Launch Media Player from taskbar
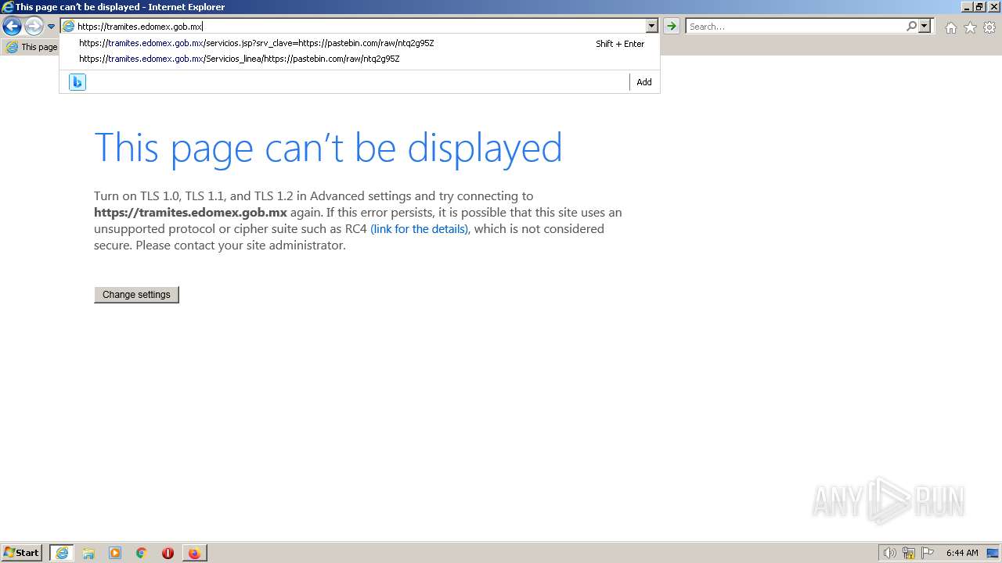The height and width of the screenshot is (563, 1002). click(x=115, y=553)
